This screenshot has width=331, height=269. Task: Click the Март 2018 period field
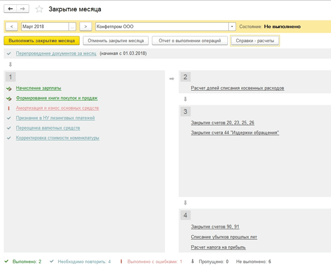click(45, 27)
